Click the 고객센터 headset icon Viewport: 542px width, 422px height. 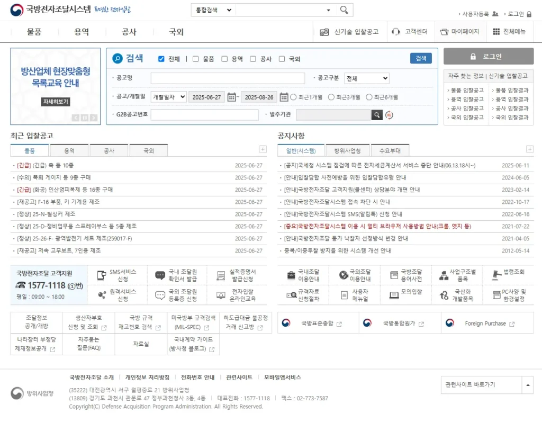(x=395, y=32)
